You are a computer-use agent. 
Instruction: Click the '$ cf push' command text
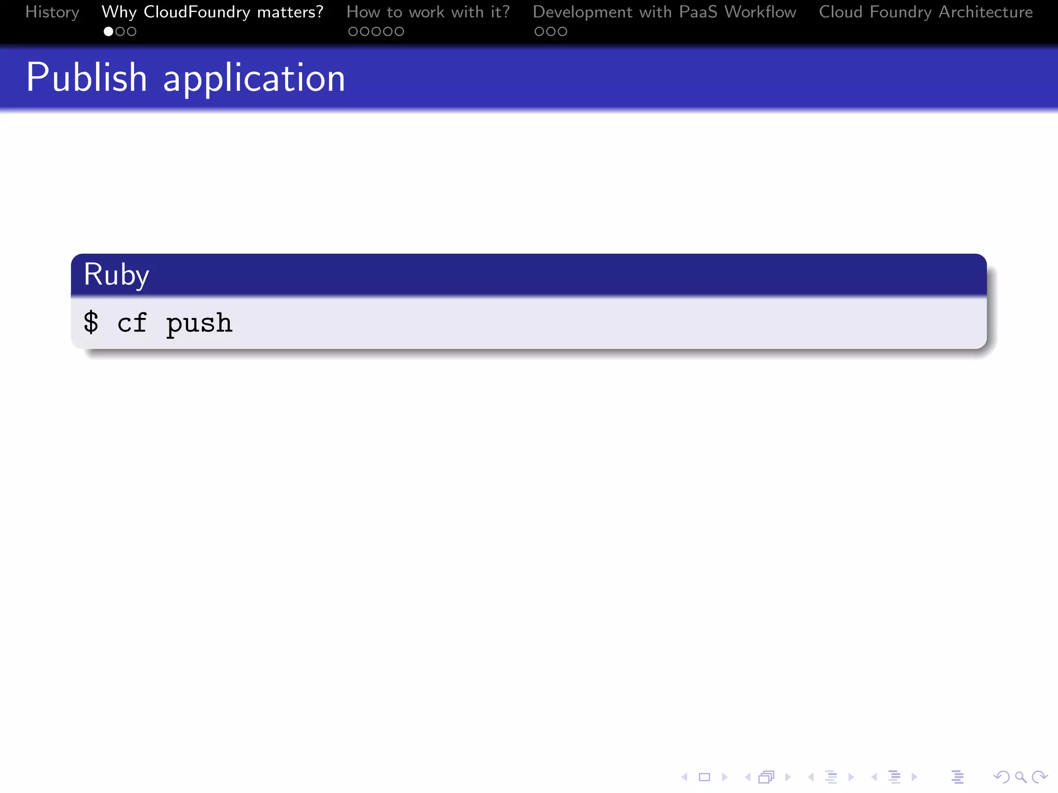click(158, 324)
